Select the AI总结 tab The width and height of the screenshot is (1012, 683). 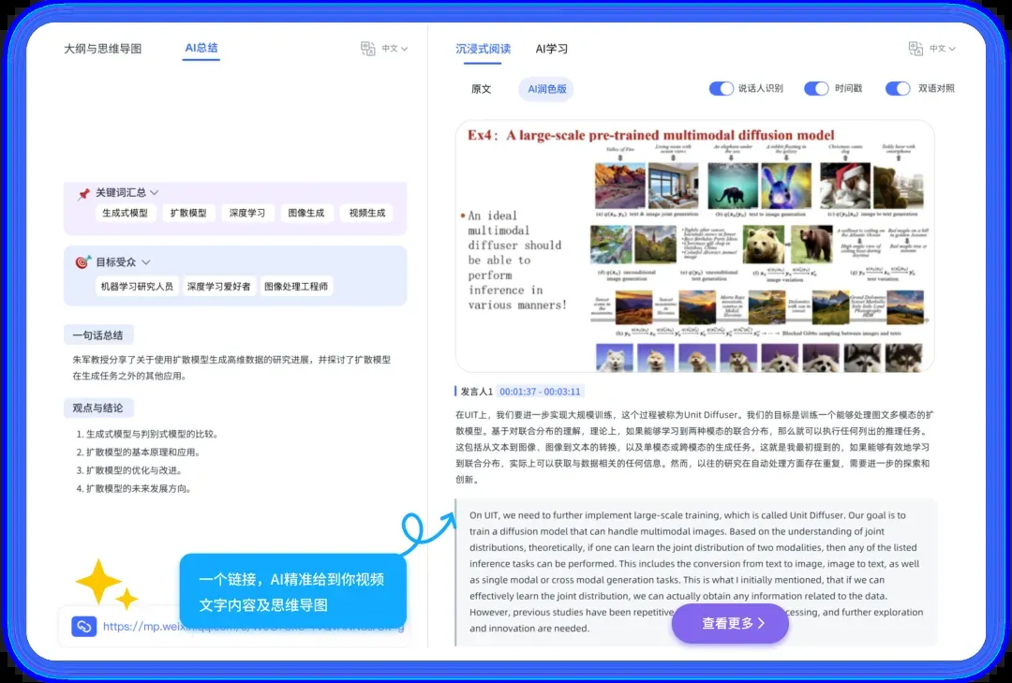point(201,48)
